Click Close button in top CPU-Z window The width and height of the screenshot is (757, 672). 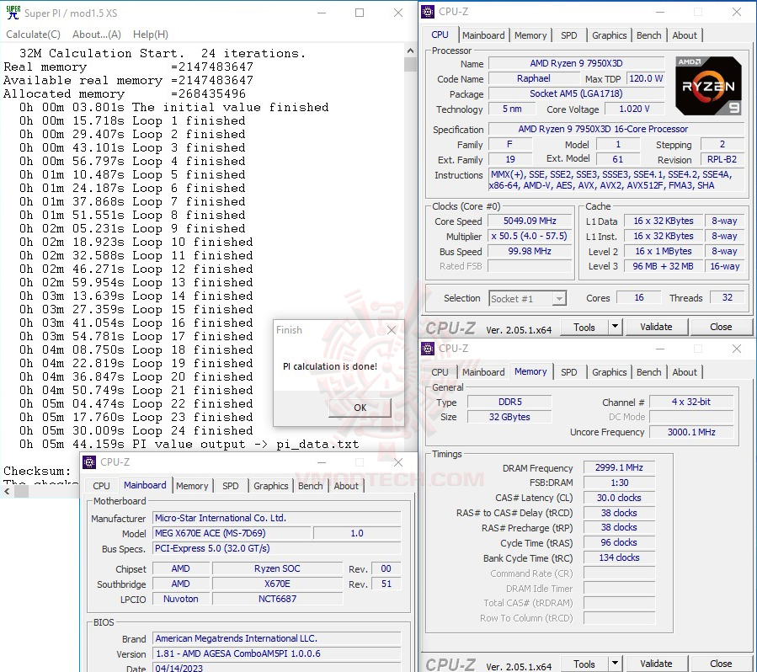721,327
